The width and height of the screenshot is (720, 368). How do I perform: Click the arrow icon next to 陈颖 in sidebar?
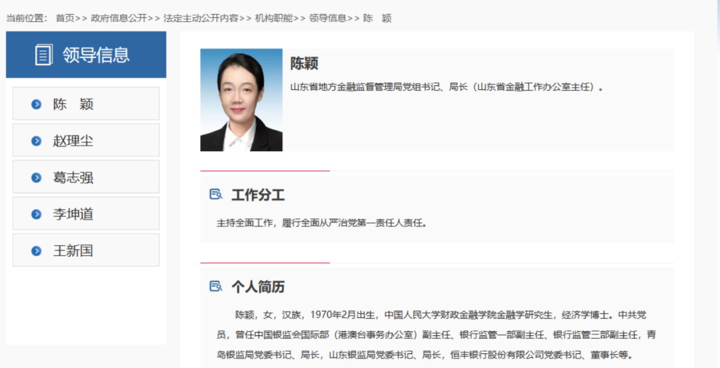click(37, 104)
